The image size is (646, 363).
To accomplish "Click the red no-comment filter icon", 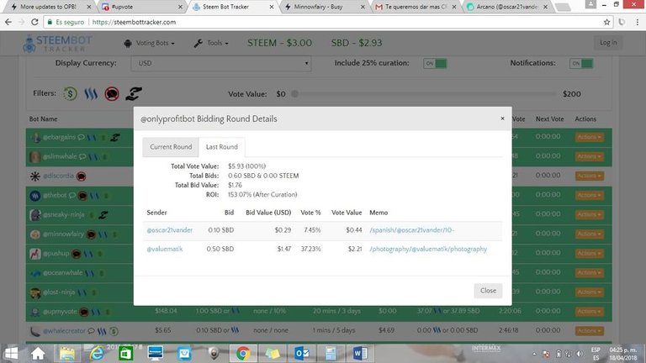I will (x=112, y=94).
